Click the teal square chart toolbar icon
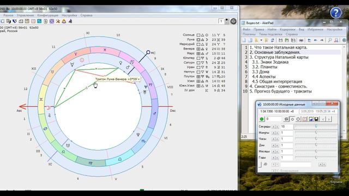 (39, 21)
